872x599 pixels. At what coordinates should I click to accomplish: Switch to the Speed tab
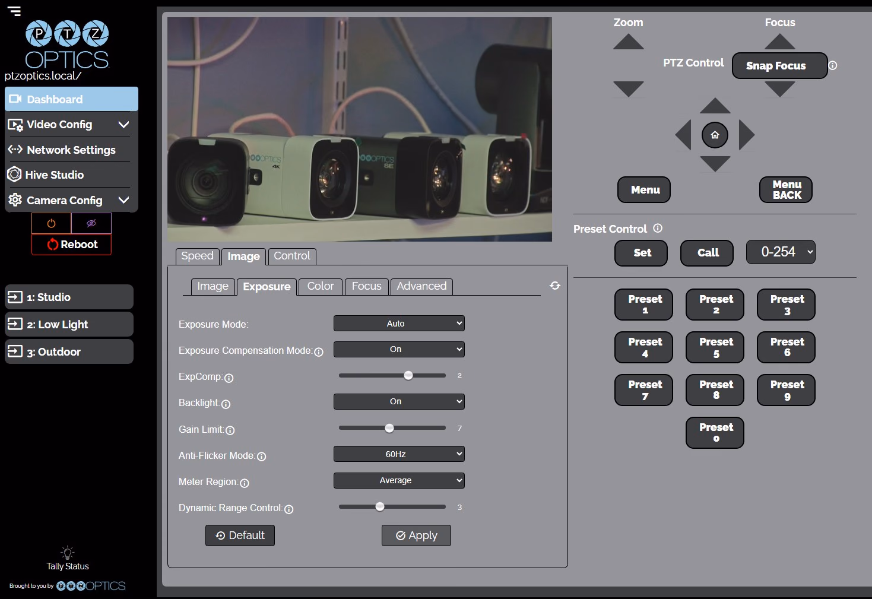coord(198,256)
